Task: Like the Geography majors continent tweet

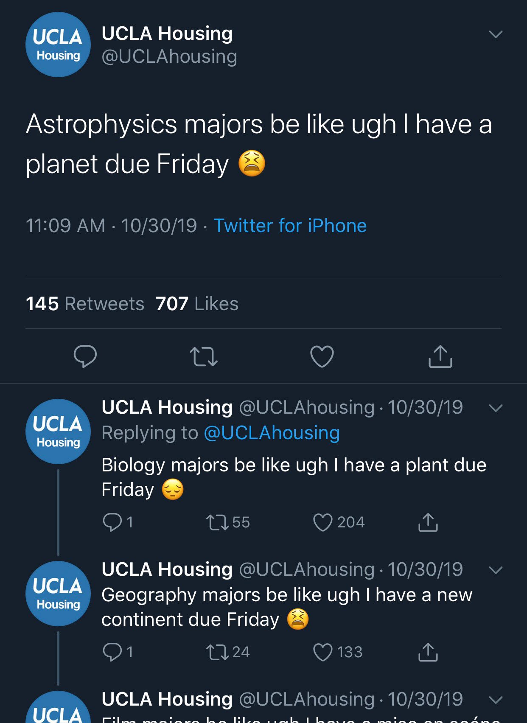Action: (322, 652)
